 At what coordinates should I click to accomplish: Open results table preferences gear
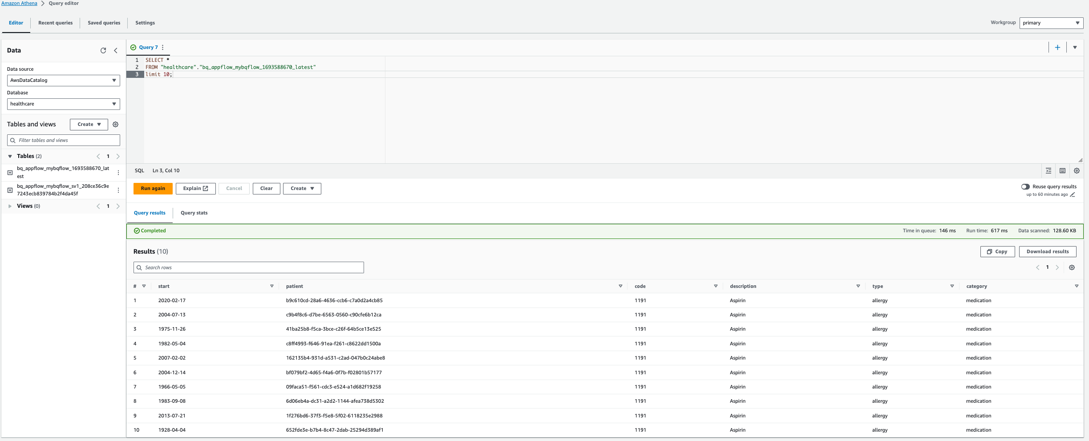[1072, 267]
